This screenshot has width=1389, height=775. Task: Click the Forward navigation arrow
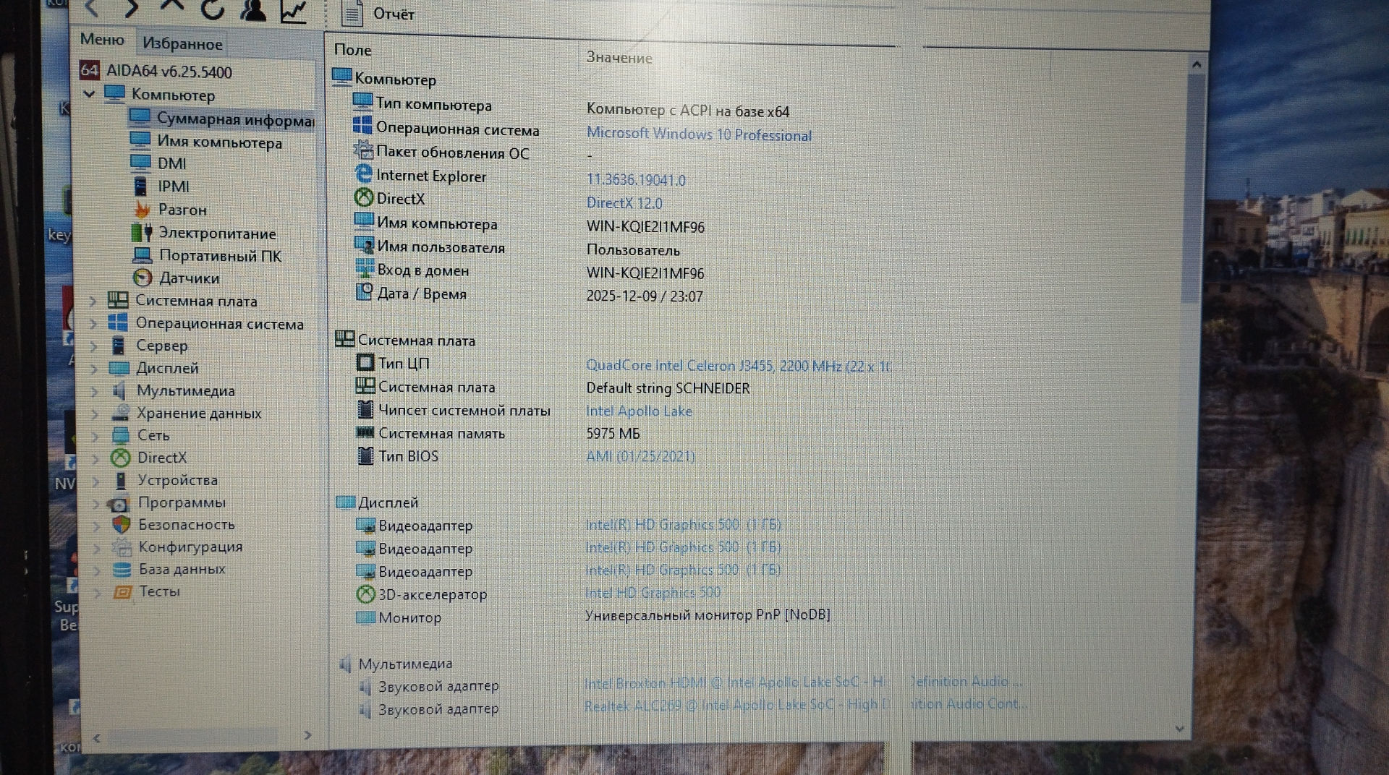pyautogui.click(x=132, y=9)
